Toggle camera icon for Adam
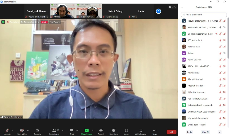229x136 pixels. (x=224, y=53)
